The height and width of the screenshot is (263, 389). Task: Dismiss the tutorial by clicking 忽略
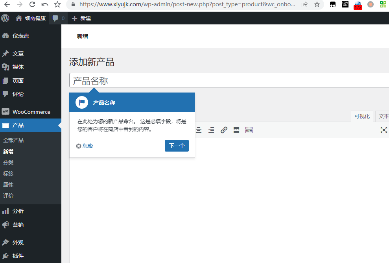click(x=85, y=146)
